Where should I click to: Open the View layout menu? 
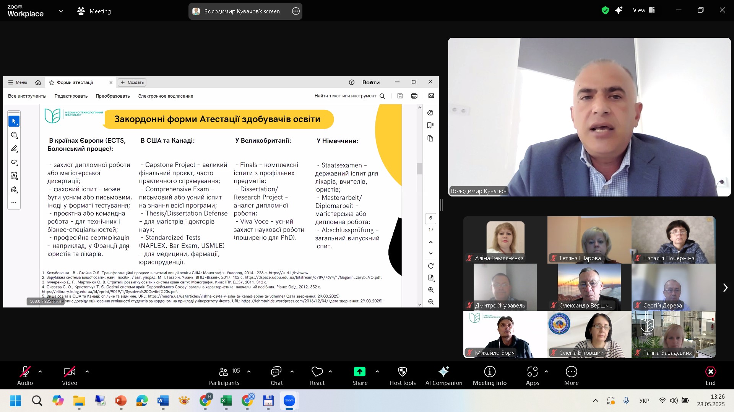point(644,10)
